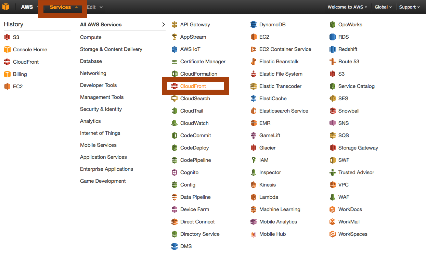Expand the Support dropdown menu
Screen dimensions: 426x257
[x=409, y=7]
